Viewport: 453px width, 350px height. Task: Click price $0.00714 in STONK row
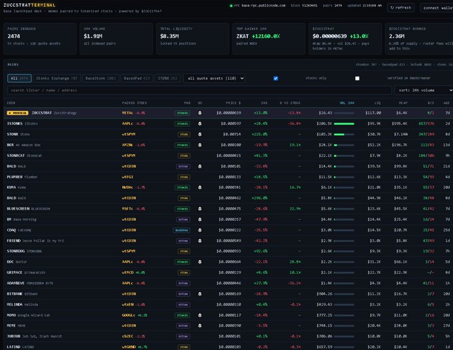coord(232,134)
